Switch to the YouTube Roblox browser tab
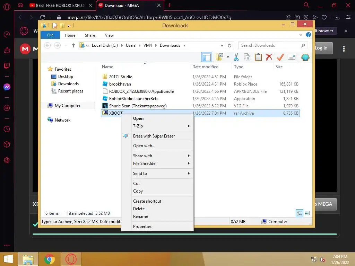Screen dimensions: 355x266 (x=60, y=6)
